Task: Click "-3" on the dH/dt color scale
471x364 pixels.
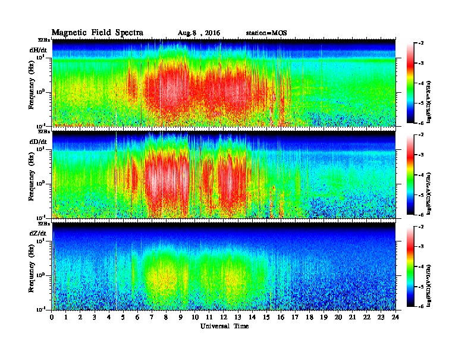Action: pyautogui.click(x=421, y=63)
